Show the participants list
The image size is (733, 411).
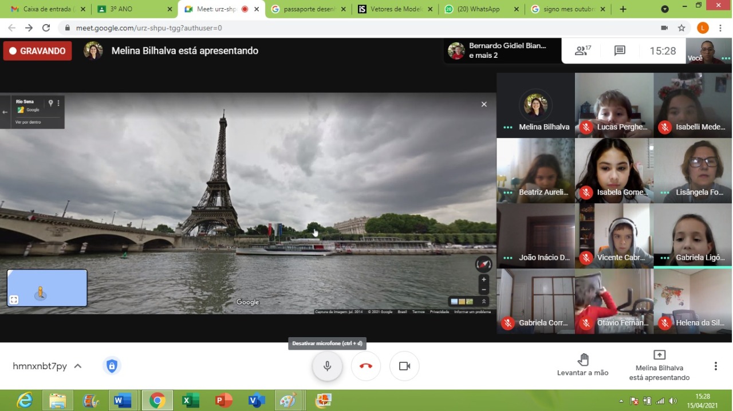[x=582, y=51]
